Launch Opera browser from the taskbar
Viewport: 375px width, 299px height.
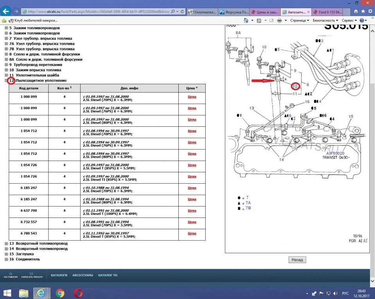[78, 293]
